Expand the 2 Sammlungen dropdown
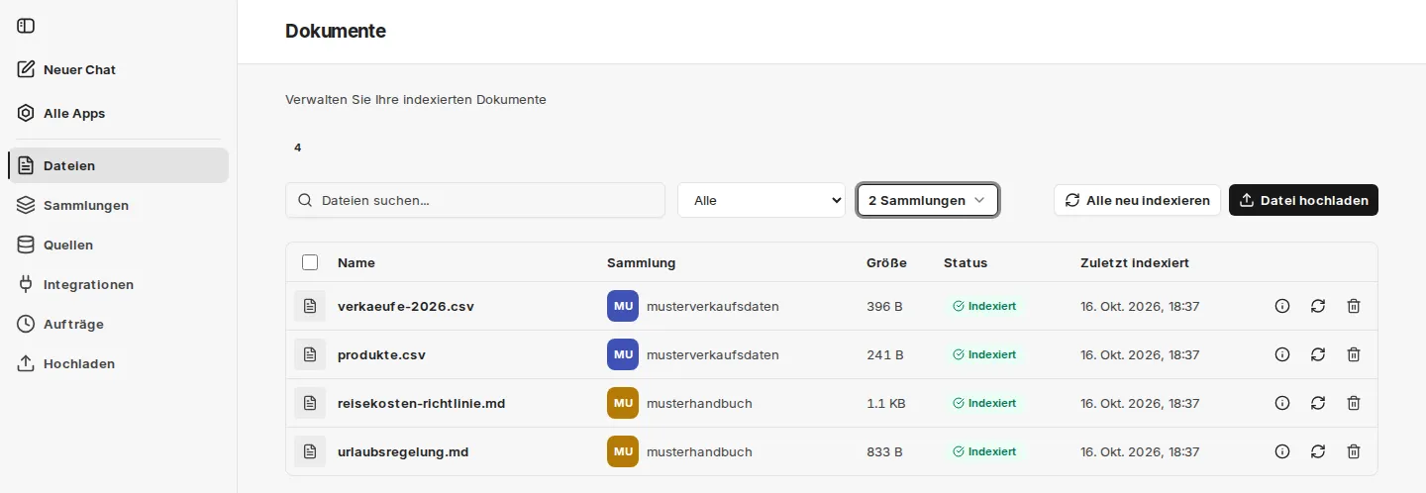Image resolution: width=1426 pixels, height=493 pixels. [x=928, y=200]
